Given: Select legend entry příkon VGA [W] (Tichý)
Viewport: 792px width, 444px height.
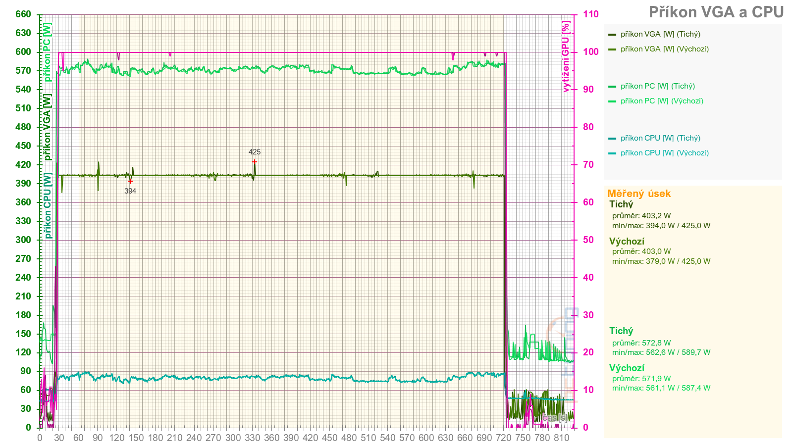Looking at the screenshot, I should [x=660, y=34].
